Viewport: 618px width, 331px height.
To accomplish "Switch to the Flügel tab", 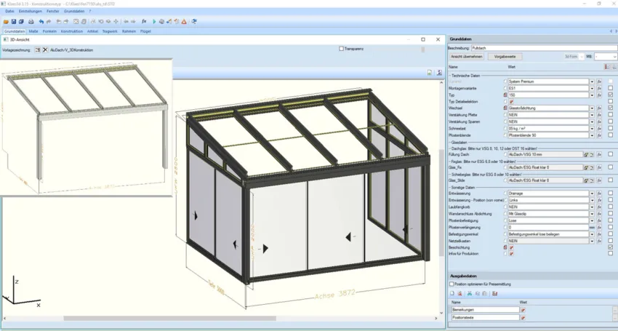I will pyautogui.click(x=145, y=31).
